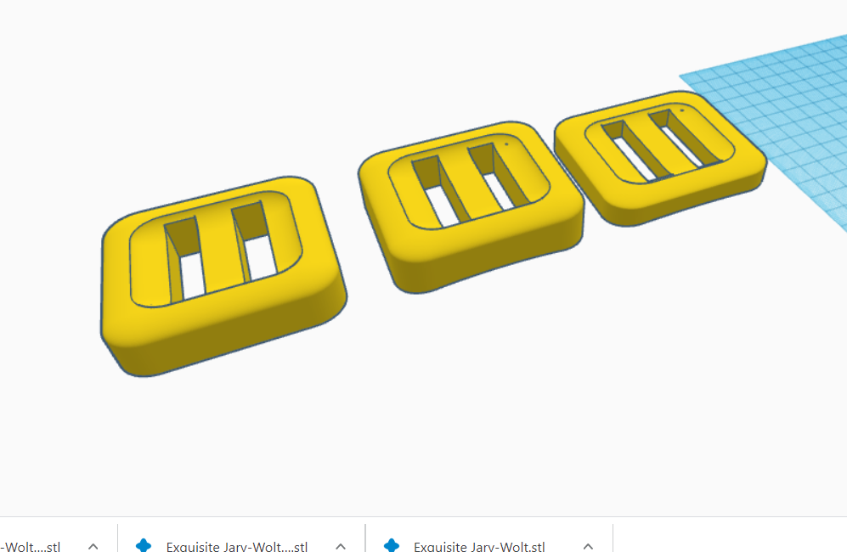The image size is (847, 552).
Task: Select the middle Exquisite Jarv-Wolt download entry
Action: click(238, 547)
